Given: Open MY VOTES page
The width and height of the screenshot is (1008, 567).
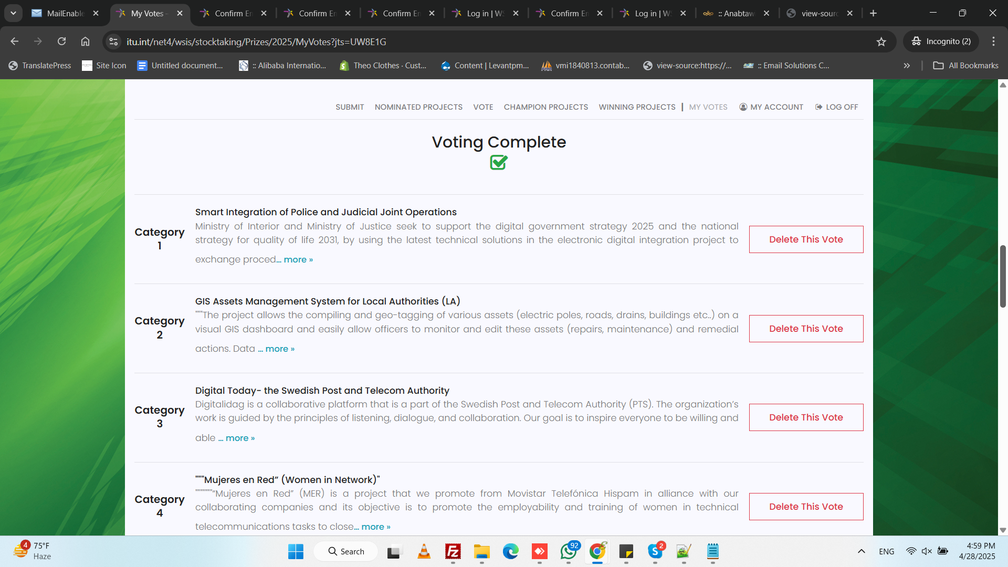Looking at the screenshot, I should (x=708, y=107).
